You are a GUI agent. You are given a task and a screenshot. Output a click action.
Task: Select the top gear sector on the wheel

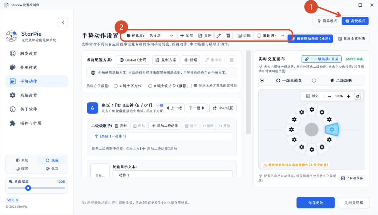pos(312,110)
